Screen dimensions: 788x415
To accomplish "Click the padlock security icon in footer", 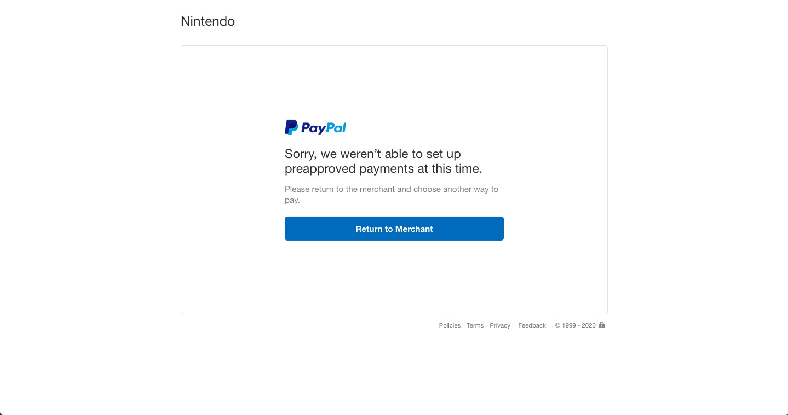I will (x=602, y=325).
